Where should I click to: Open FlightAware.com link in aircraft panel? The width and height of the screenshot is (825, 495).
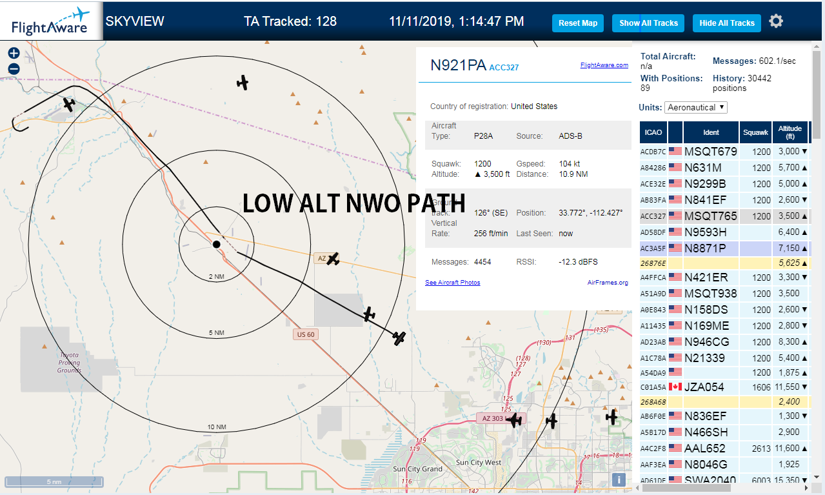(604, 65)
